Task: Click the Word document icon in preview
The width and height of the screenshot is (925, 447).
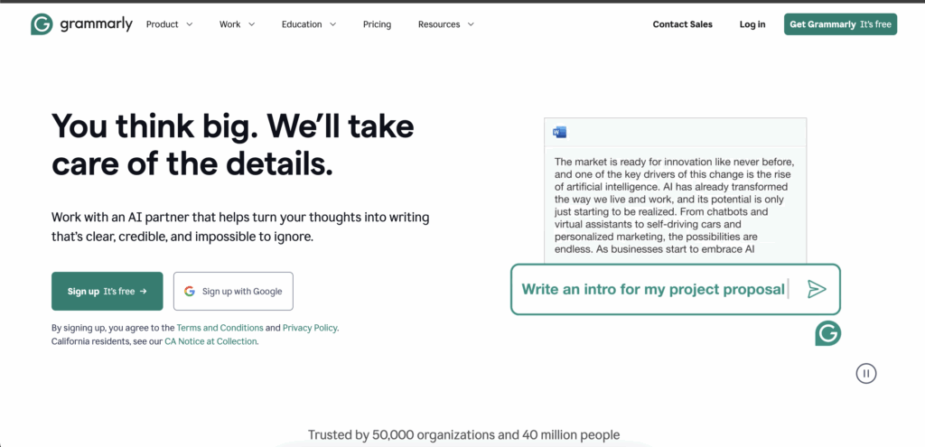Action: pyautogui.click(x=559, y=133)
